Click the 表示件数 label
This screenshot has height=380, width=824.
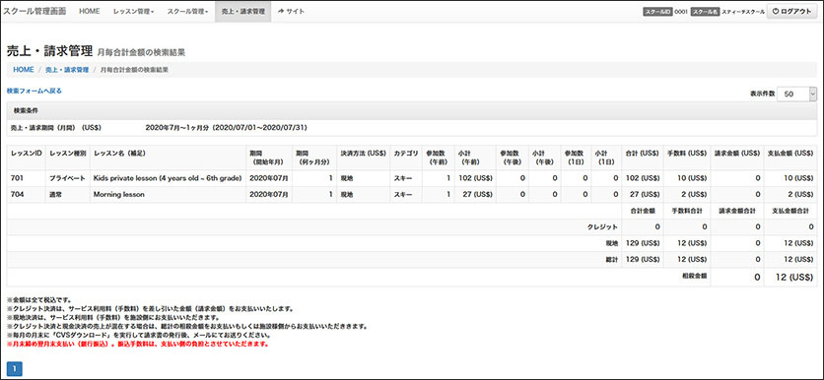click(763, 94)
